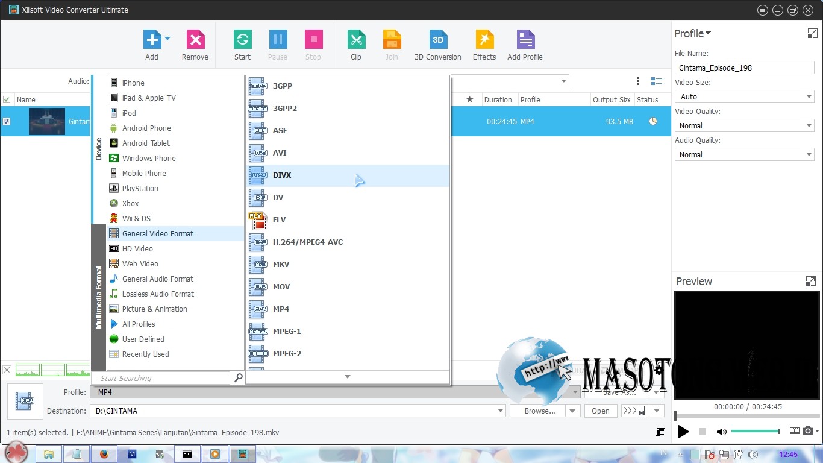Viewport: 823px width, 463px height.
Task: Start conversion with the Start icon
Action: [242, 40]
